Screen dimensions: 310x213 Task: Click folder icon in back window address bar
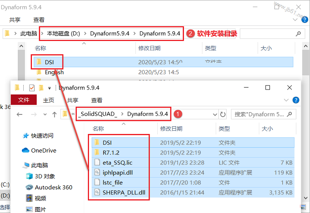pyautogui.click(x=7, y=33)
